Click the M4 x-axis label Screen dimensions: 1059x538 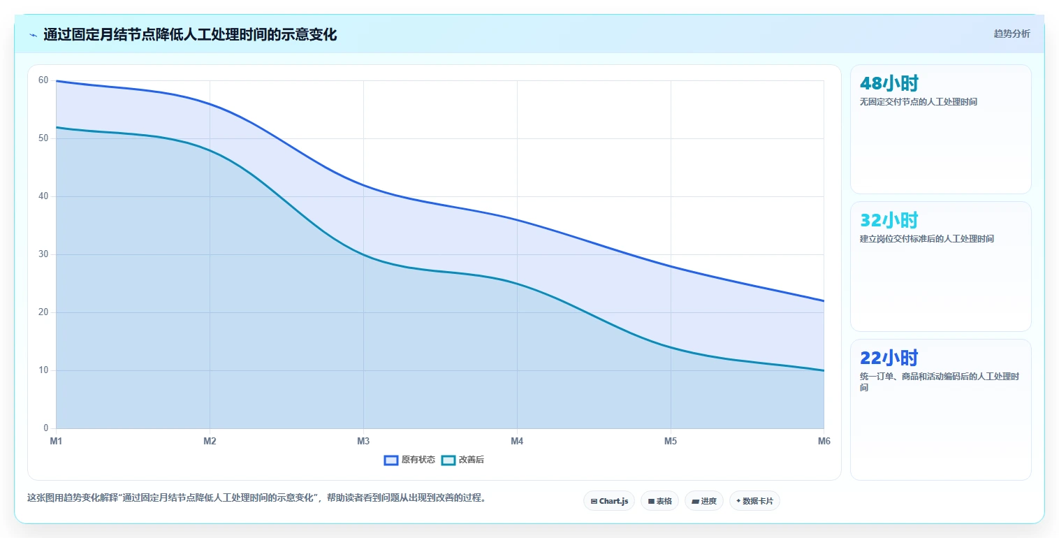[517, 441]
